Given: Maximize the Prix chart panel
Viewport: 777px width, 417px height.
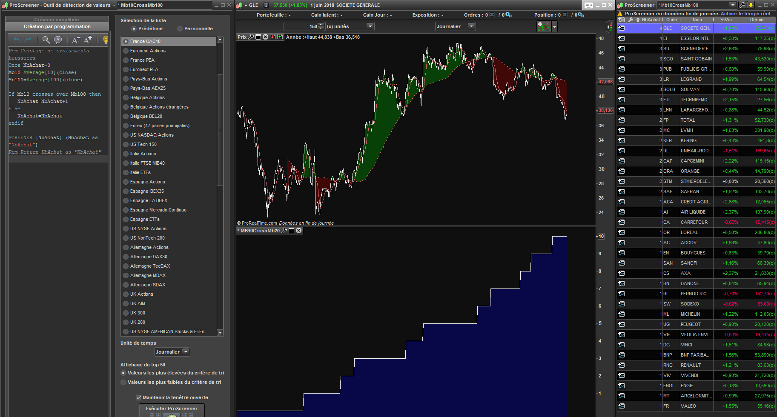Looking at the screenshot, I should [258, 37].
